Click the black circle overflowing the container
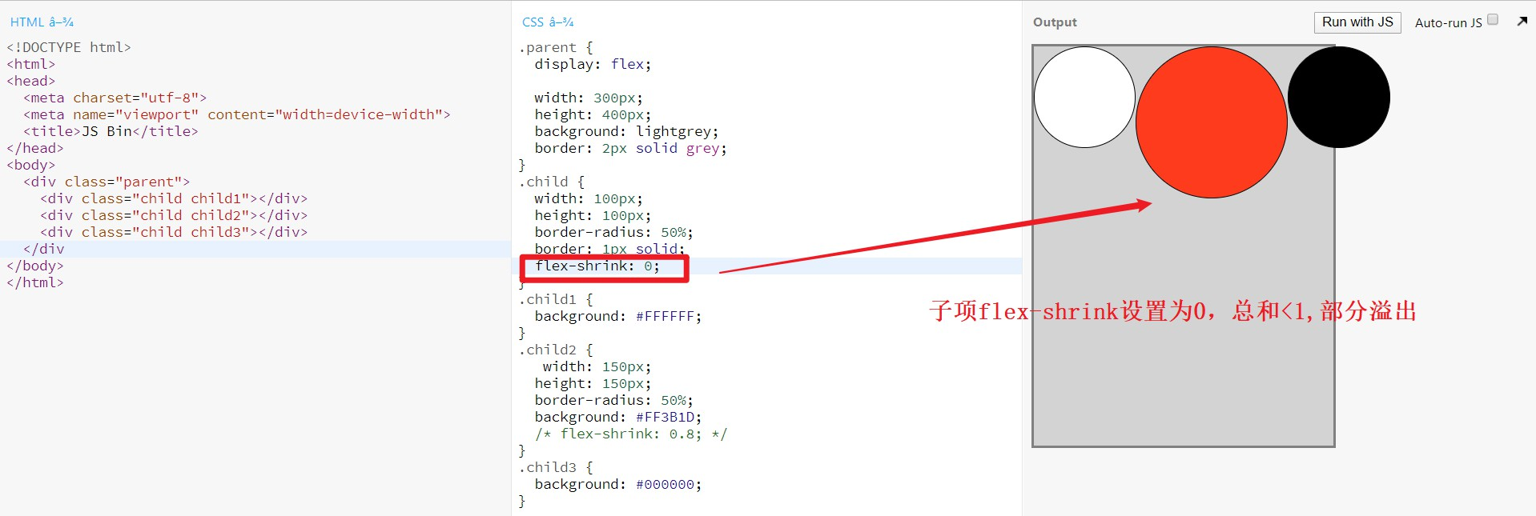 (1339, 97)
